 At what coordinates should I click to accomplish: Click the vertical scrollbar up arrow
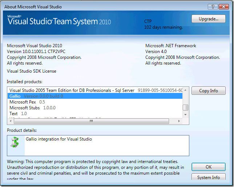click(186, 90)
